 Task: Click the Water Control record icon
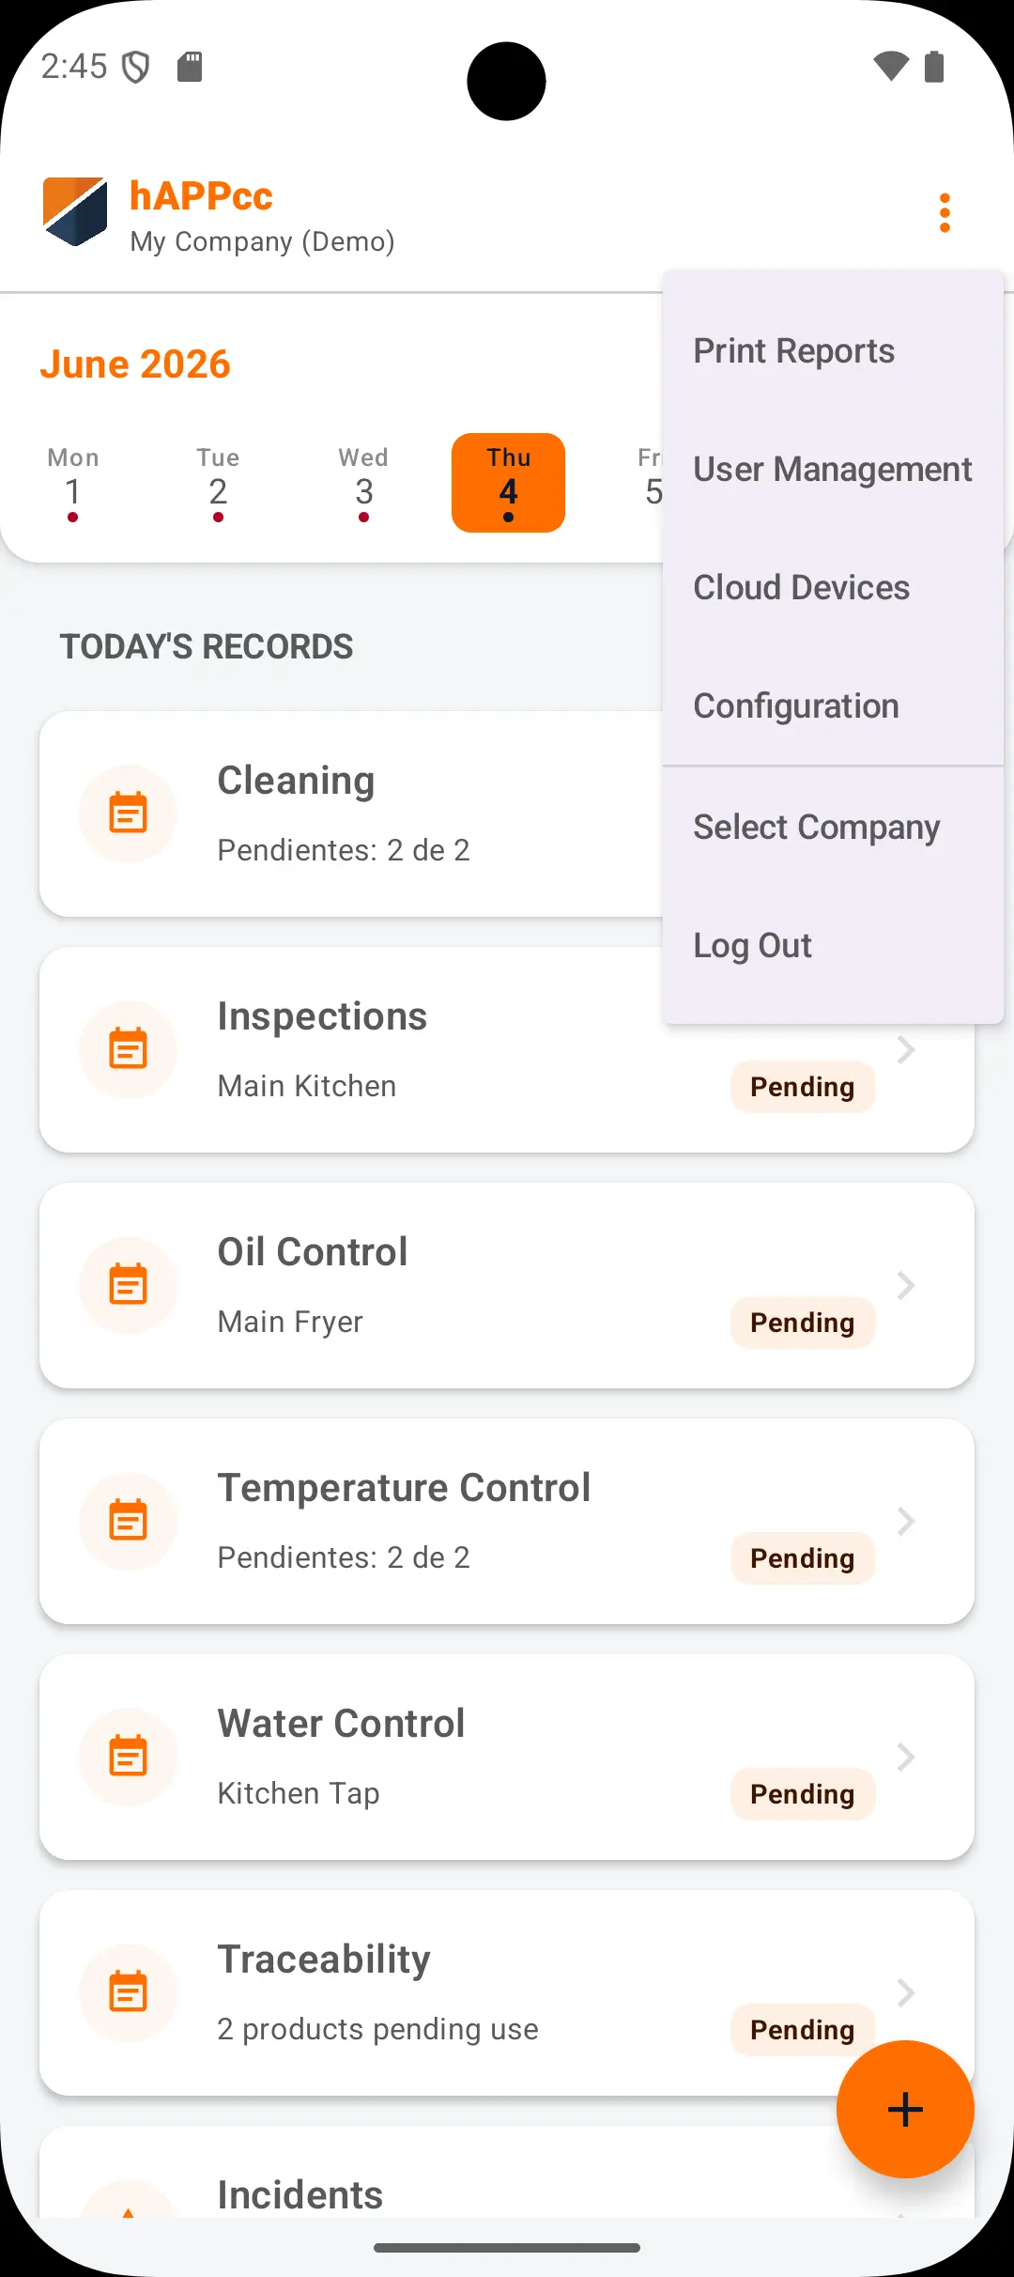pos(129,1757)
